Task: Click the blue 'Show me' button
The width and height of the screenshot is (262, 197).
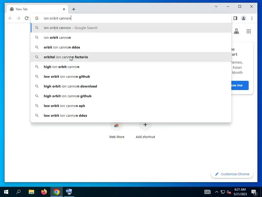Action: point(240,85)
